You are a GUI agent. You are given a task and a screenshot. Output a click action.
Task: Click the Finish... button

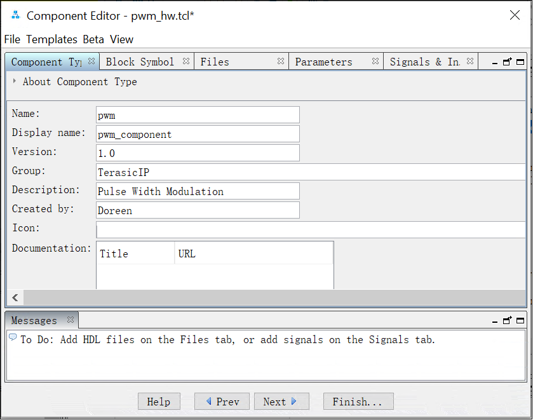358,401
